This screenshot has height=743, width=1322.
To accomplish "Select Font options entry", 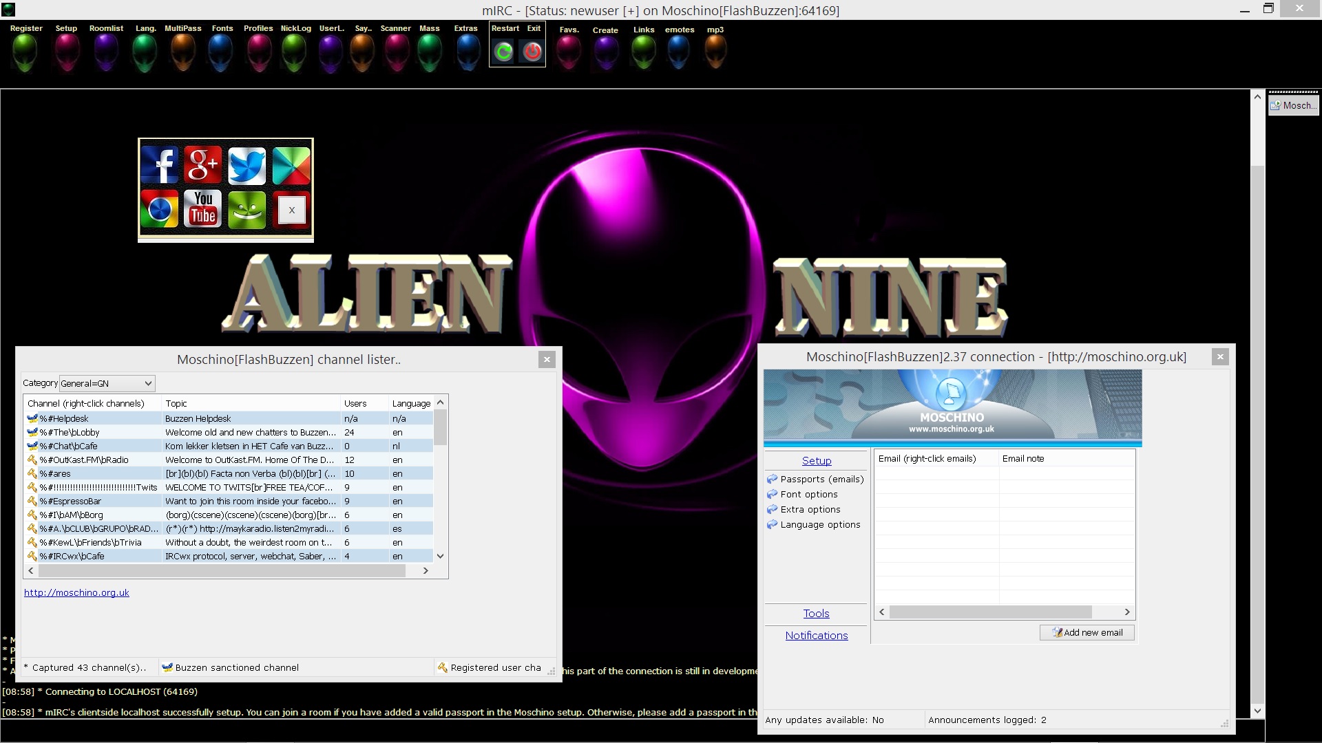I will pos(802,494).
